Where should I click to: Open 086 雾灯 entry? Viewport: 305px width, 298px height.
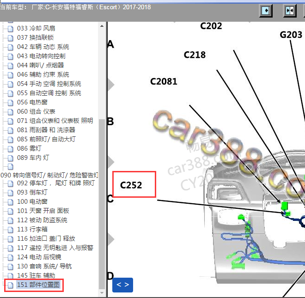point(29,149)
